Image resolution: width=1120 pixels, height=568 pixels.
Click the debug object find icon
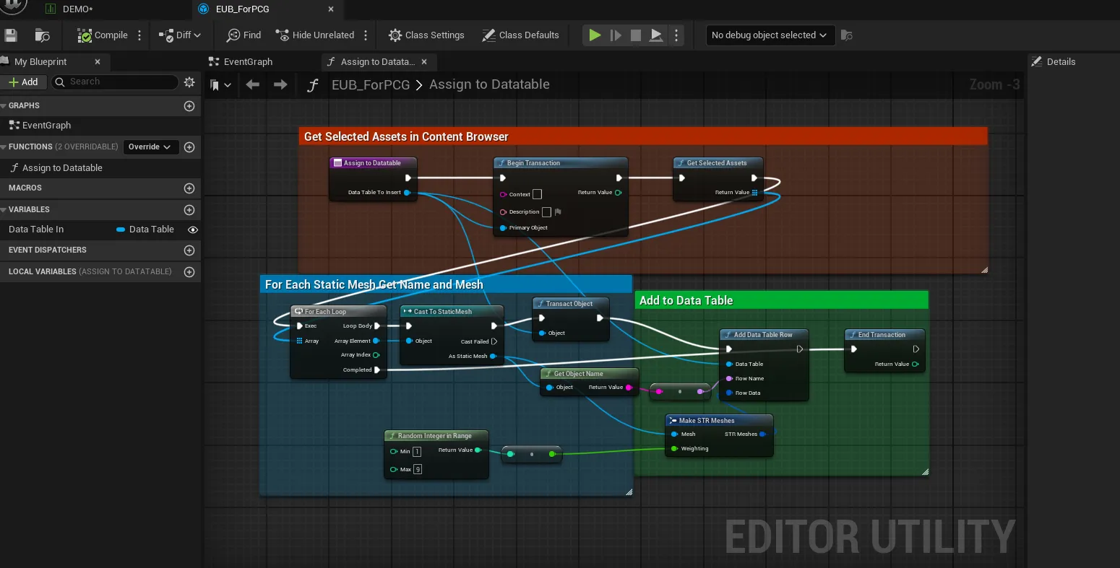847,35
